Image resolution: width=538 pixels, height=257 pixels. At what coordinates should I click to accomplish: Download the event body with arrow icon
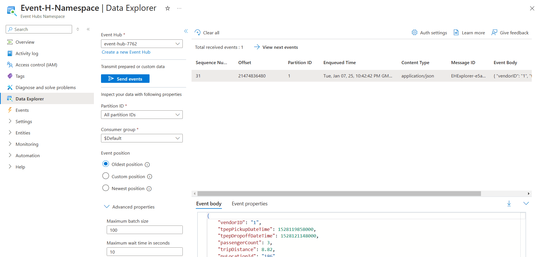(x=509, y=203)
